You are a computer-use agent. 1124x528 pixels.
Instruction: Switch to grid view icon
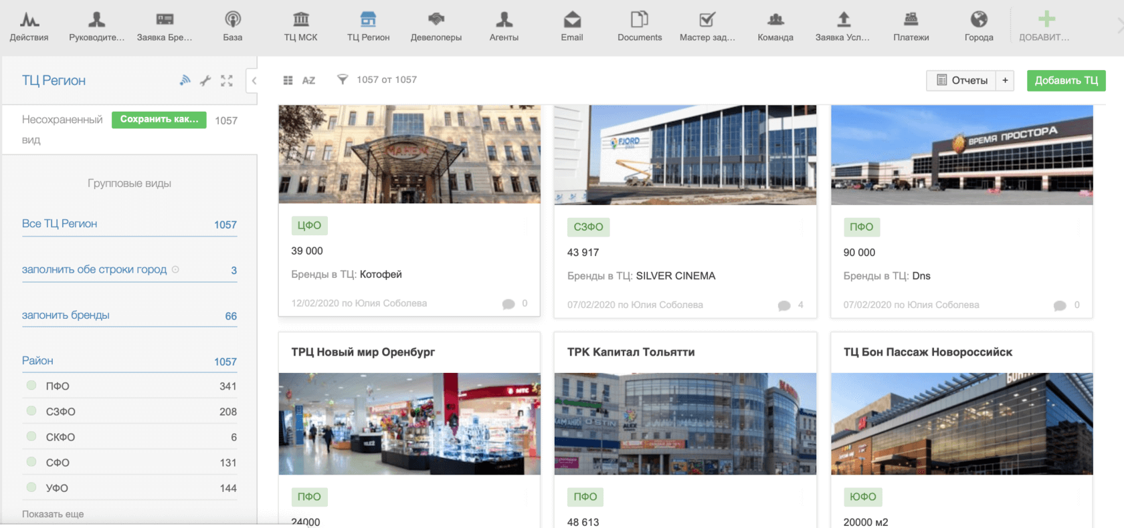[288, 80]
